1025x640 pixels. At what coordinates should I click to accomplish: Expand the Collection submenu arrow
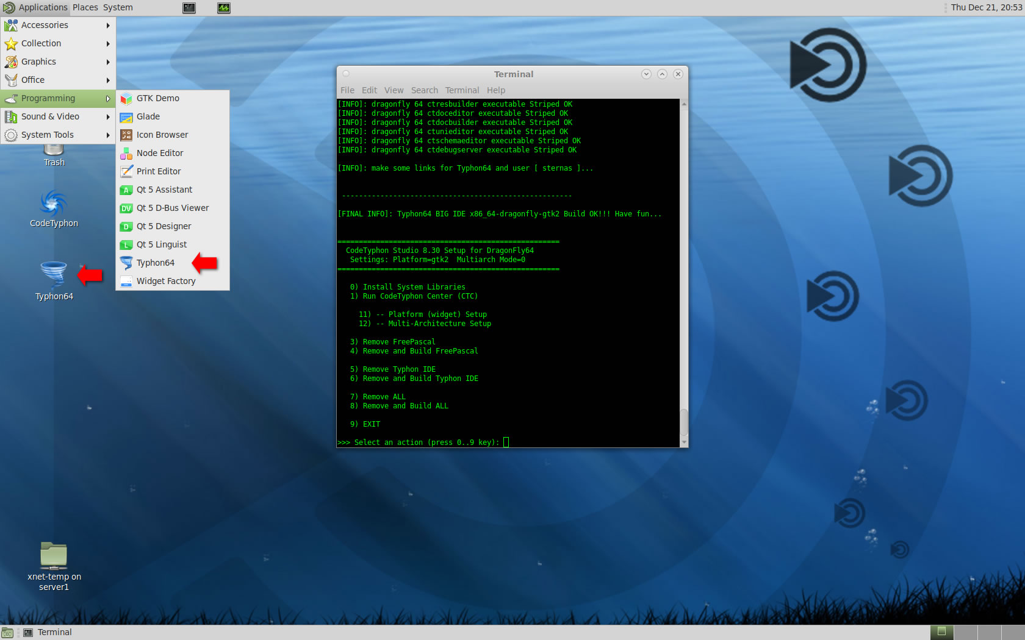(x=108, y=44)
